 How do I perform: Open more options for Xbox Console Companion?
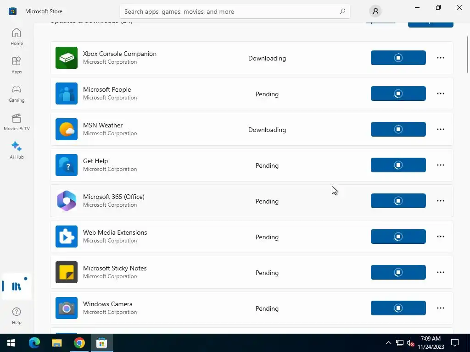(440, 58)
